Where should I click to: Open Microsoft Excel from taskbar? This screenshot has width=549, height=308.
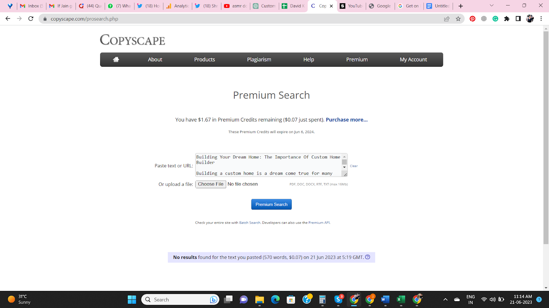(401, 299)
